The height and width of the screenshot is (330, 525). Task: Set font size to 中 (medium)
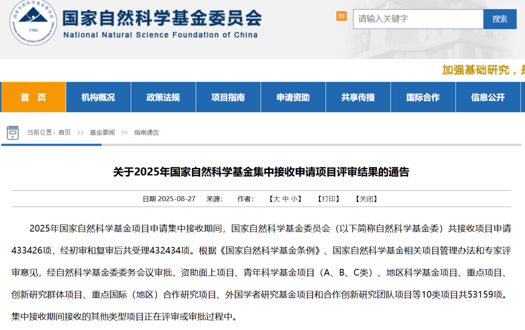(x=285, y=199)
